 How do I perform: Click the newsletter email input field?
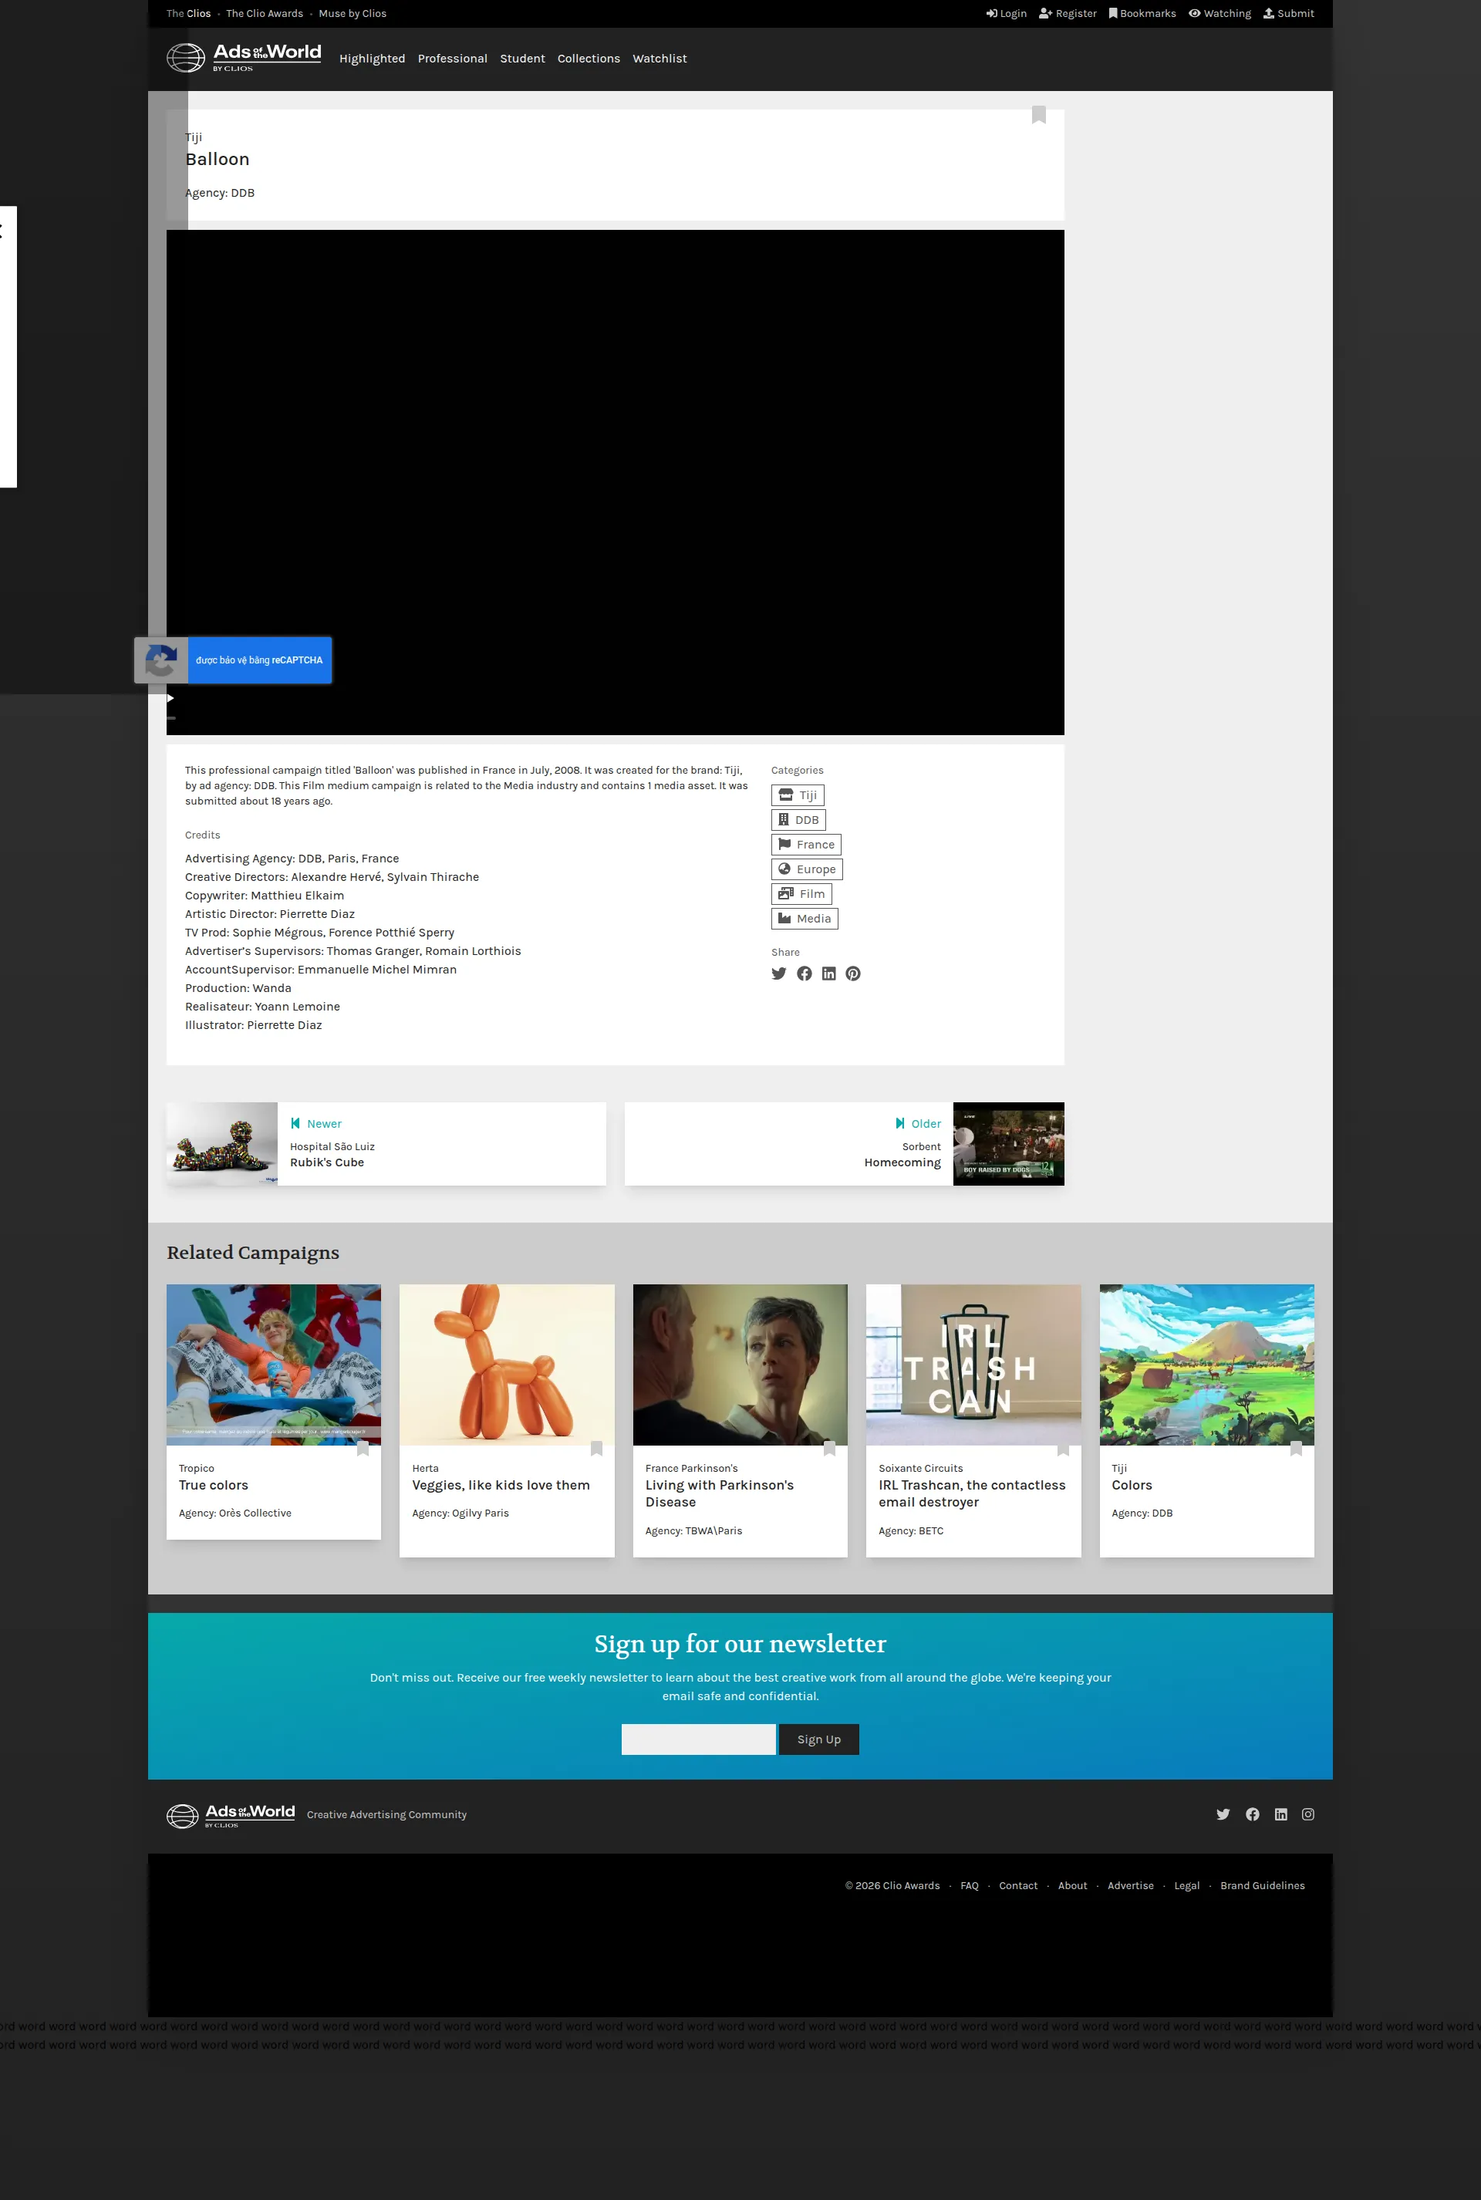click(698, 1739)
